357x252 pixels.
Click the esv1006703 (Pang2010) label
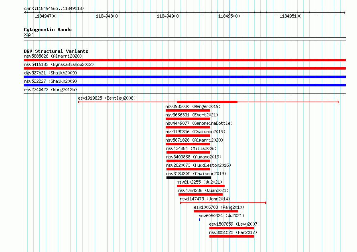click(x=219, y=207)
